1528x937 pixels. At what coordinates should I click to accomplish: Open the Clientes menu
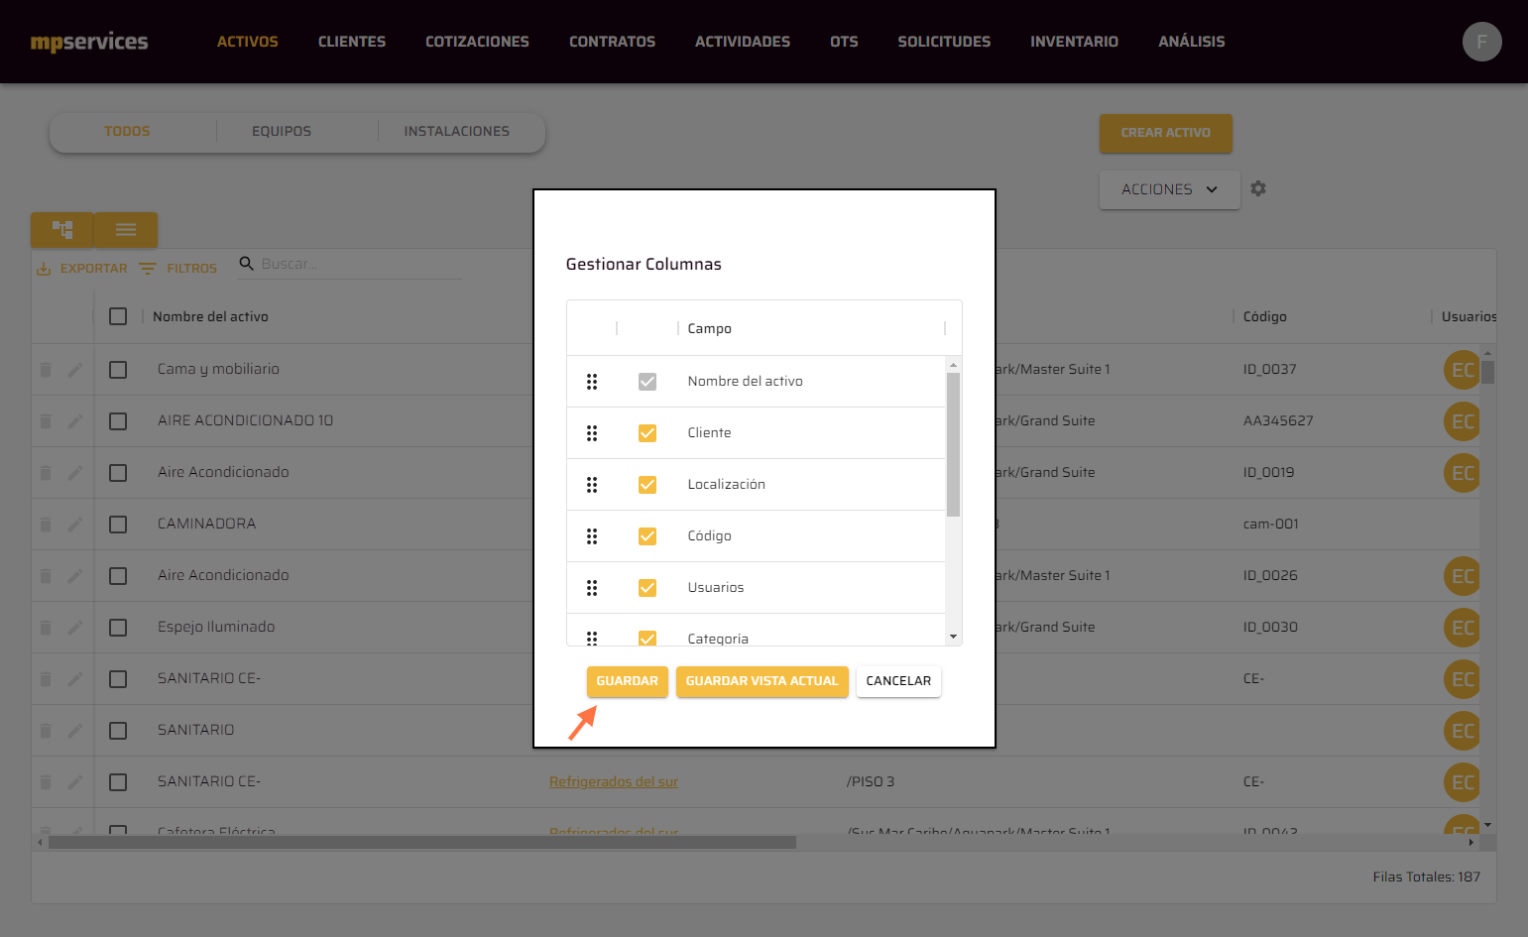tap(352, 42)
